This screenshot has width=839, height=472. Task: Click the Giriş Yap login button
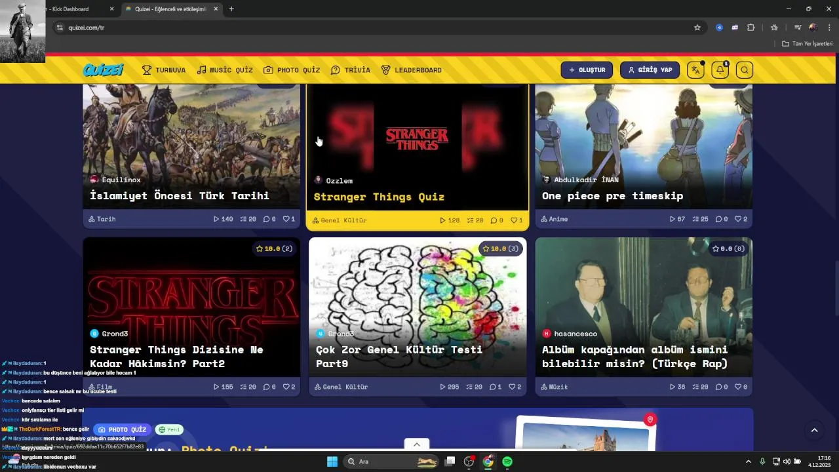650,70
